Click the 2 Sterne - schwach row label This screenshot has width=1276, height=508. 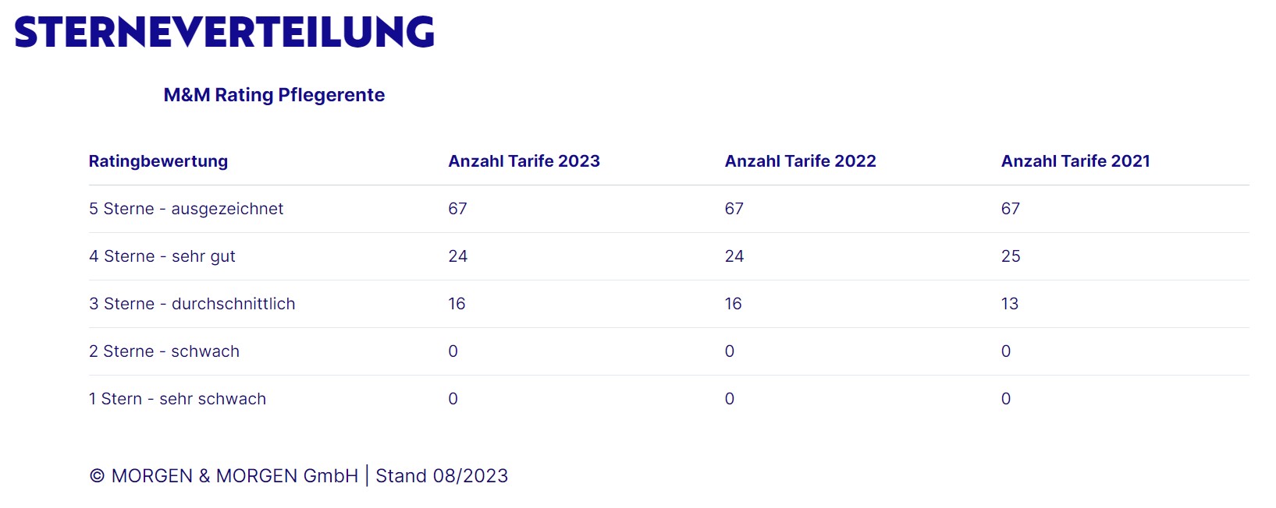point(164,351)
